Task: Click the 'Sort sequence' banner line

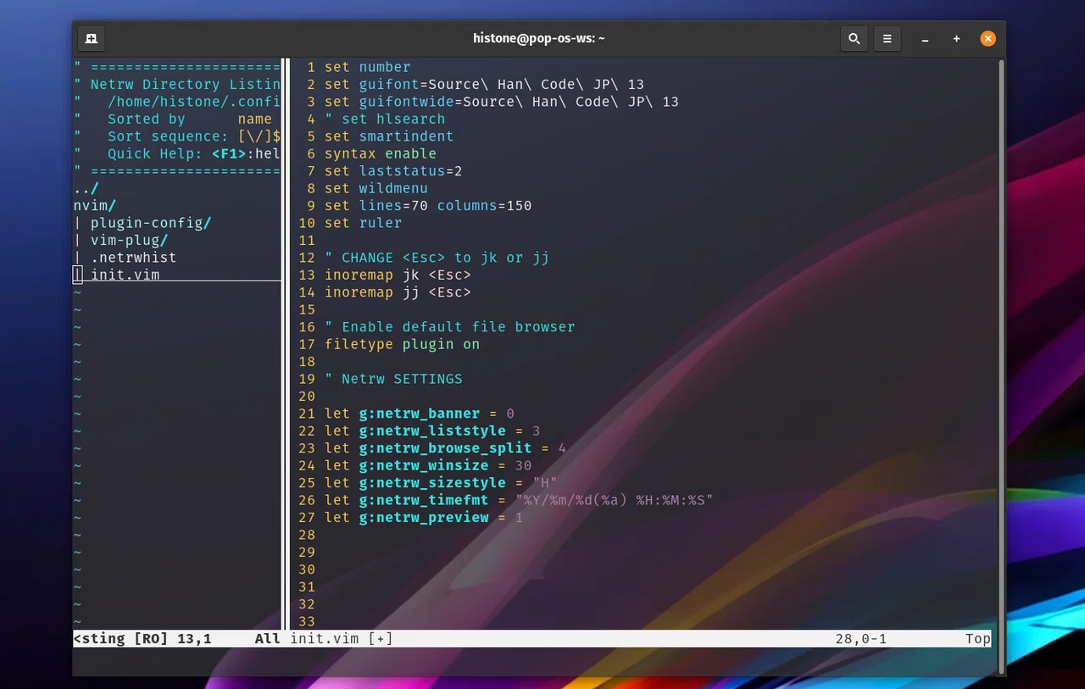Action: pyautogui.click(x=177, y=136)
